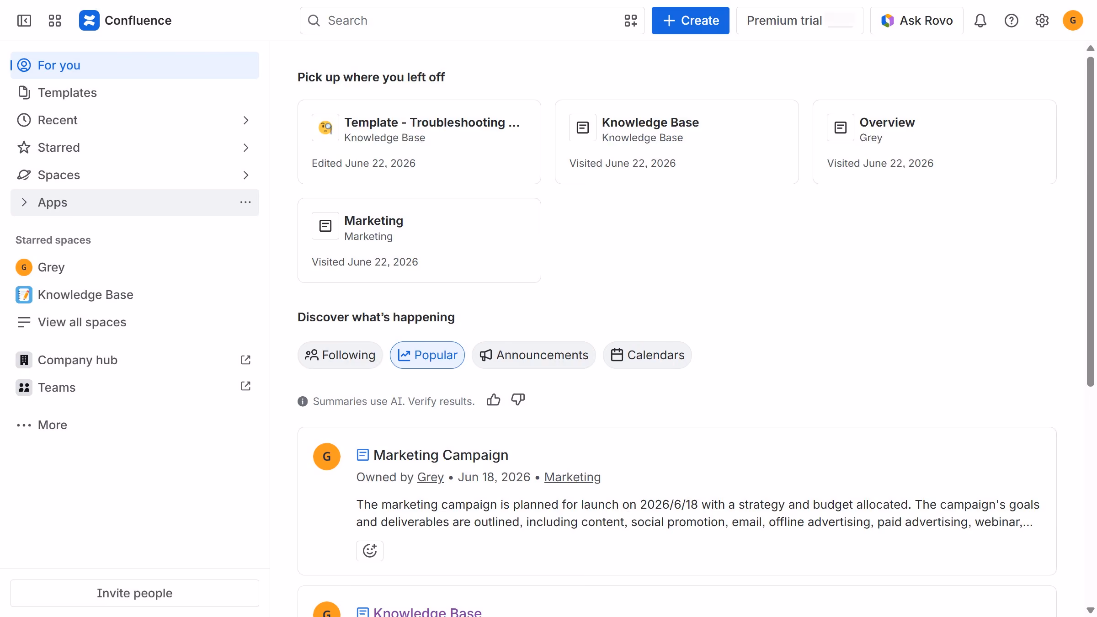This screenshot has height=617, width=1097.
Task: Open Spaces in the sidebar
Action: 135,175
